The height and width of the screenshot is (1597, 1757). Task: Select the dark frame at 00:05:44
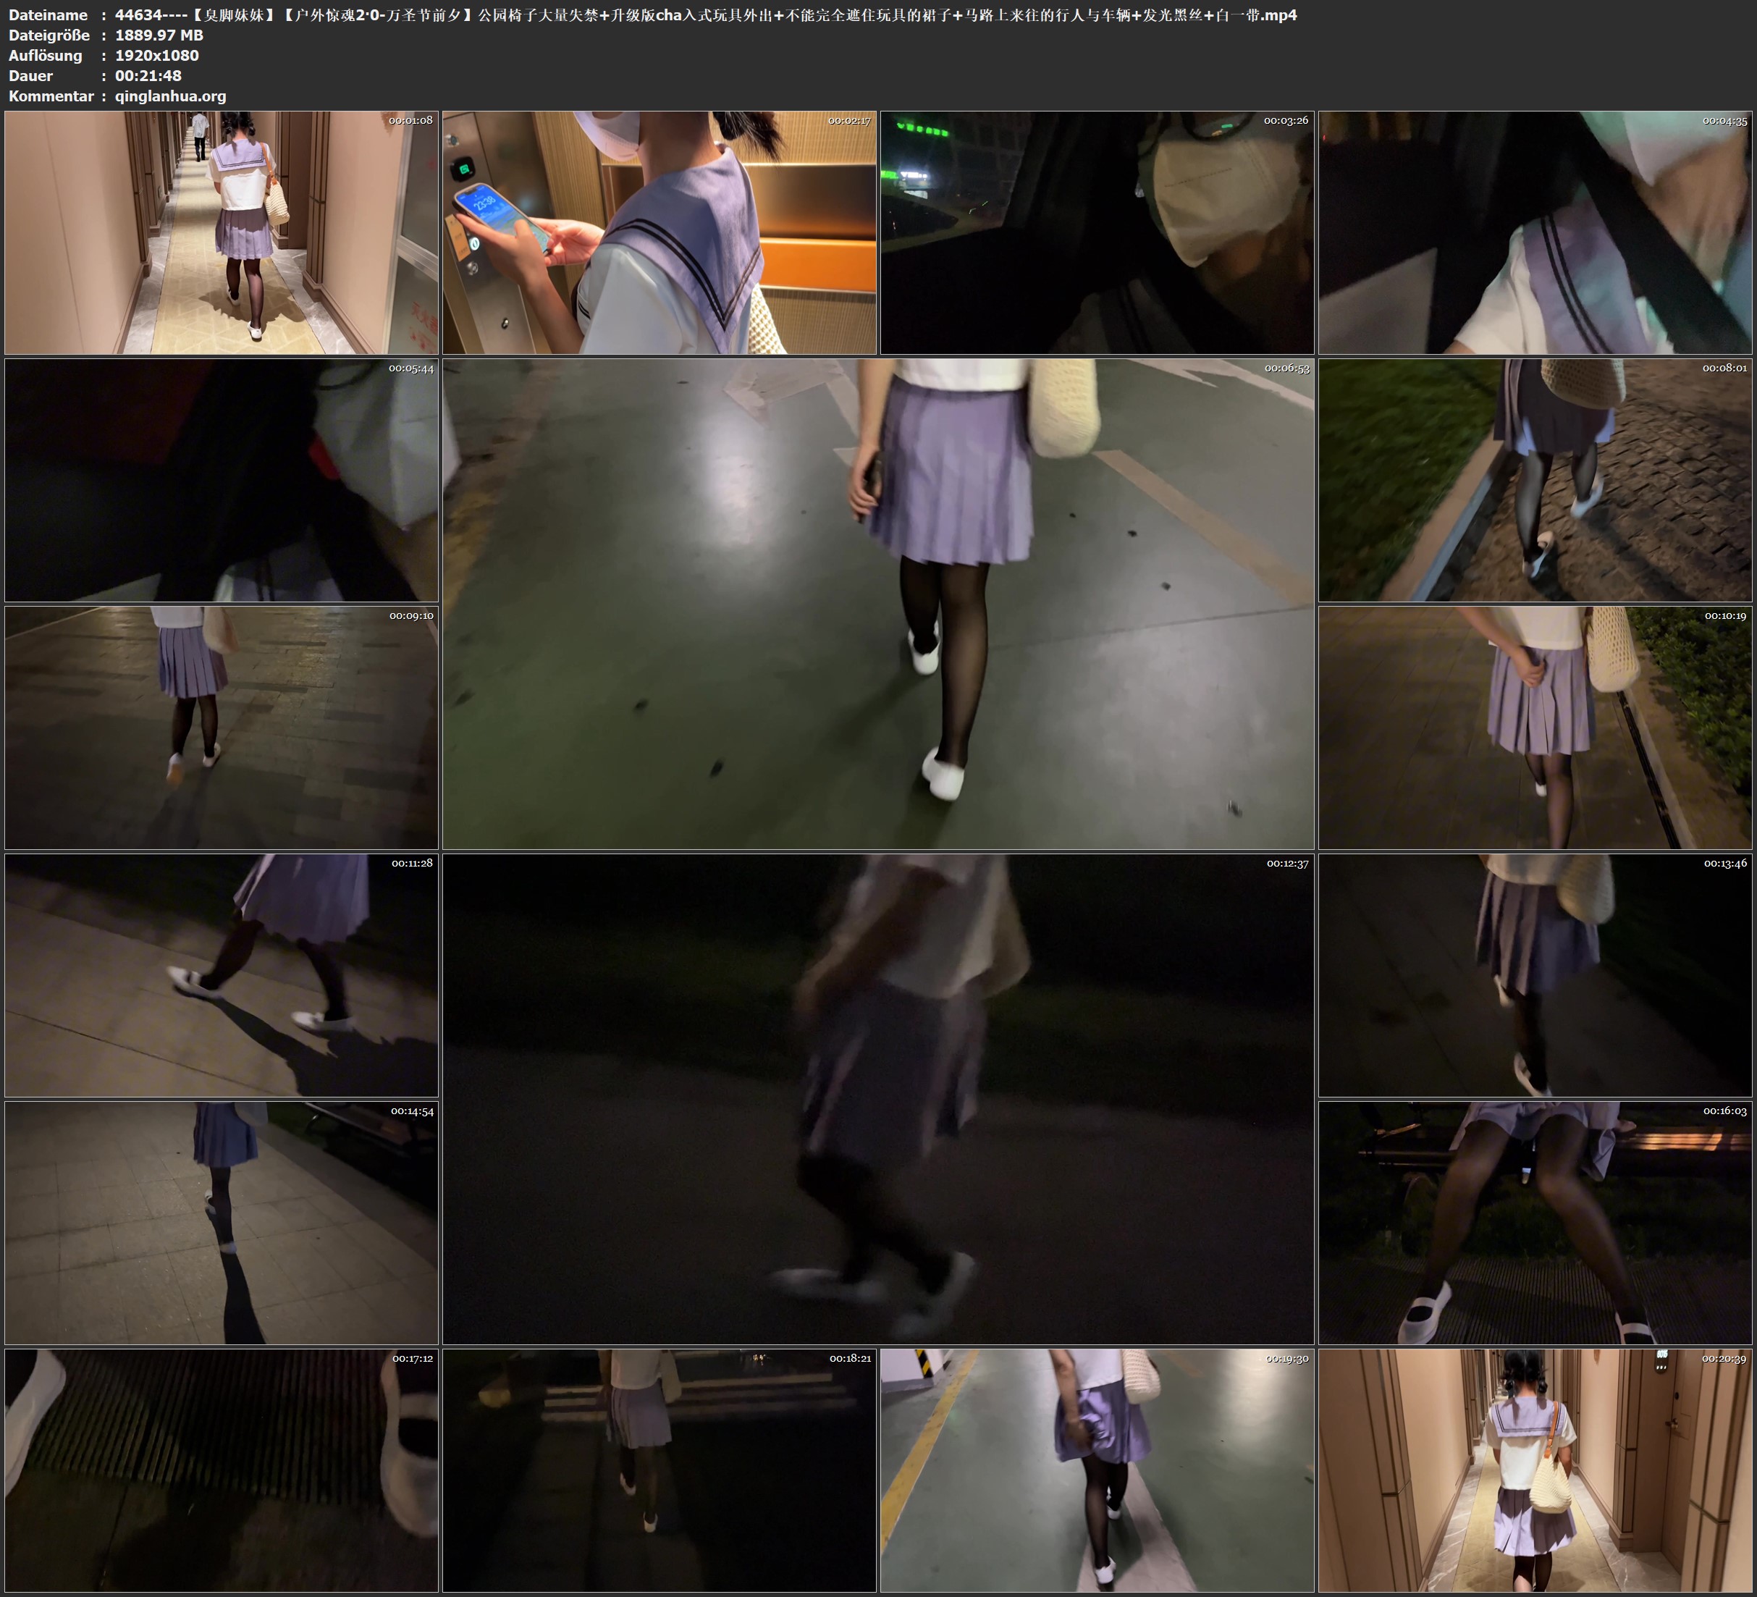pyautogui.click(x=222, y=479)
